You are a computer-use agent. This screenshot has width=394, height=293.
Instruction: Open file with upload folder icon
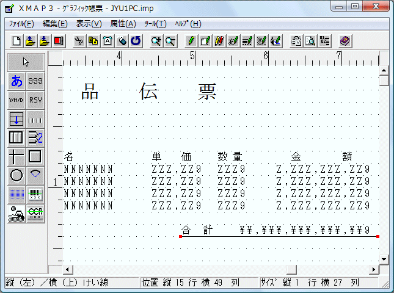[31, 41]
